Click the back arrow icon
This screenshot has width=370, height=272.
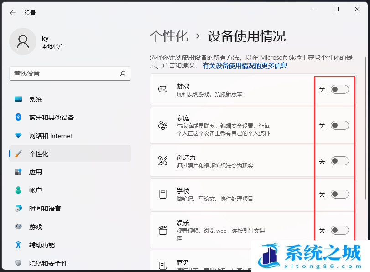tap(12, 13)
